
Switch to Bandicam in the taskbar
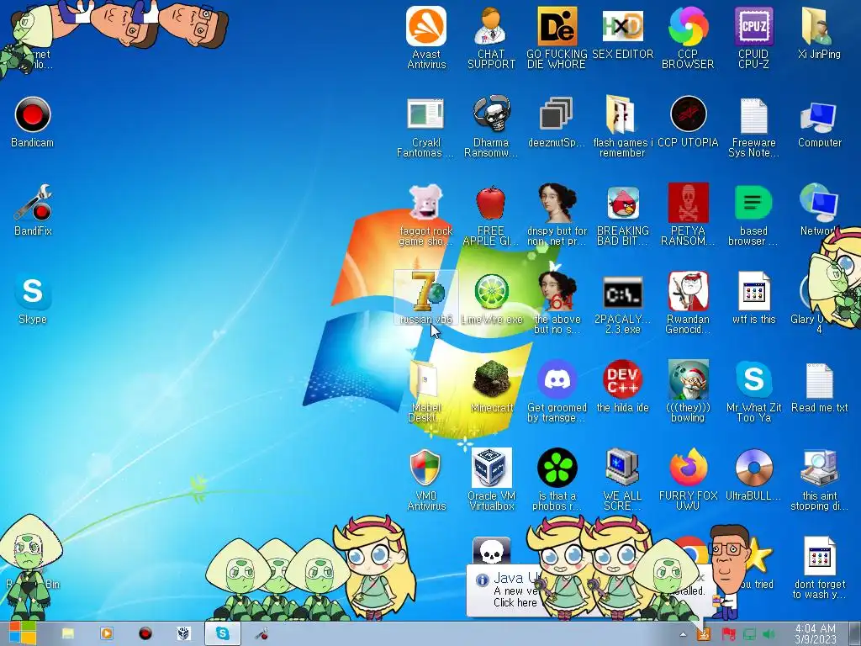point(145,633)
